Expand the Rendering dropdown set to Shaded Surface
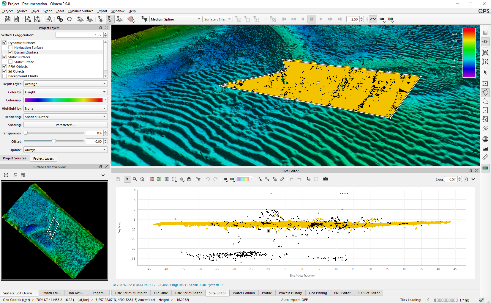This screenshot has width=491, height=303. (65, 117)
